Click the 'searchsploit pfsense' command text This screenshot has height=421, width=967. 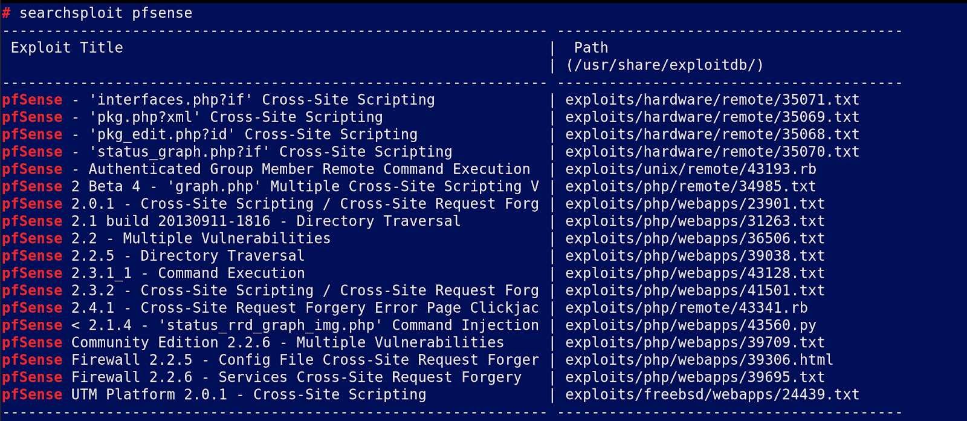click(x=106, y=13)
